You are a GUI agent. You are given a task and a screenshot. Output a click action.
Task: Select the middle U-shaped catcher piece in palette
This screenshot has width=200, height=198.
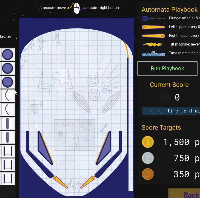[x=8, y=165]
